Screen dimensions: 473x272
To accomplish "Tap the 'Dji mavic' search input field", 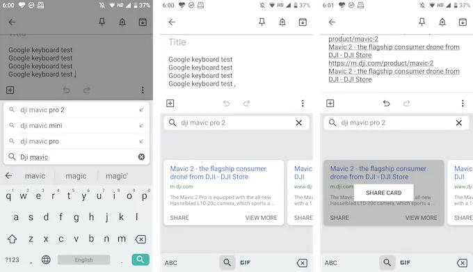I will click(77, 157).
